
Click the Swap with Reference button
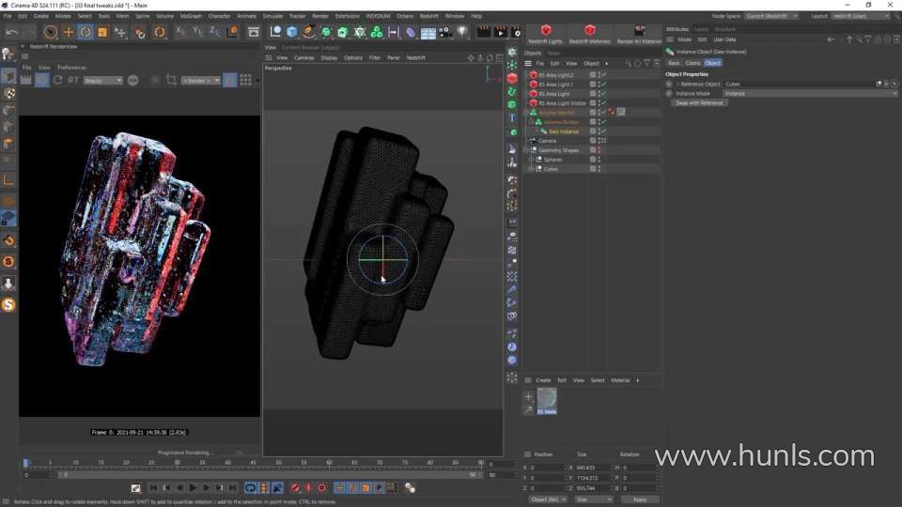tap(700, 102)
